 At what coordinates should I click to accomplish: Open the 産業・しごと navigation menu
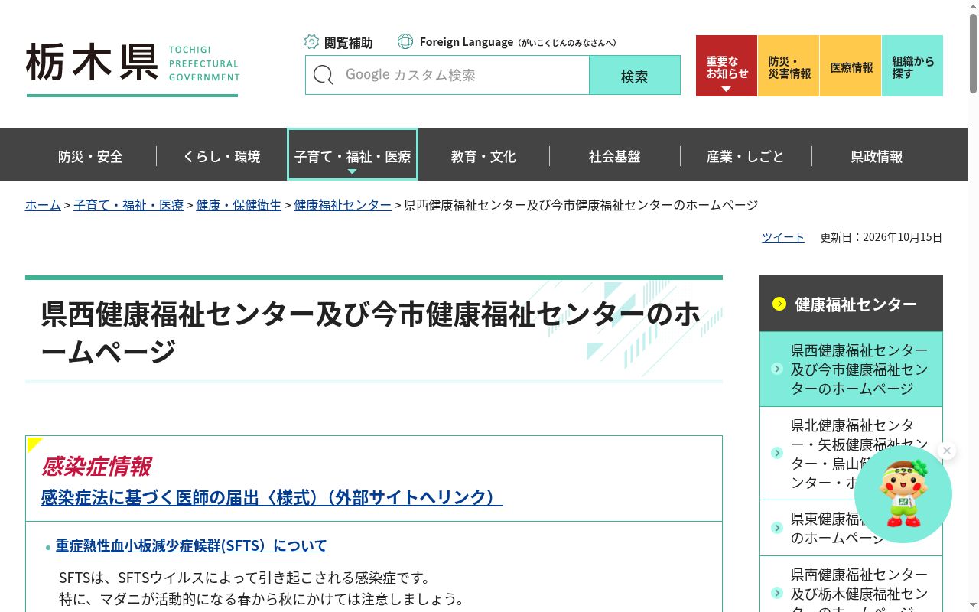coord(746,156)
